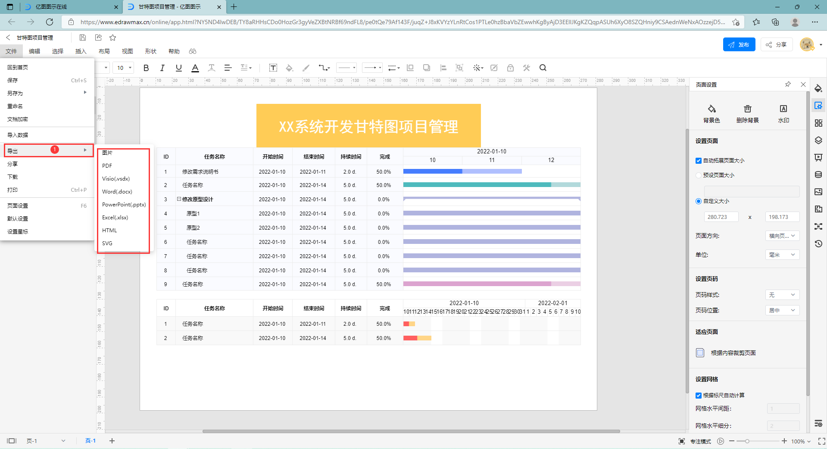Open the wrench tools icon
Viewport: 827px width, 449px height.
coord(526,68)
